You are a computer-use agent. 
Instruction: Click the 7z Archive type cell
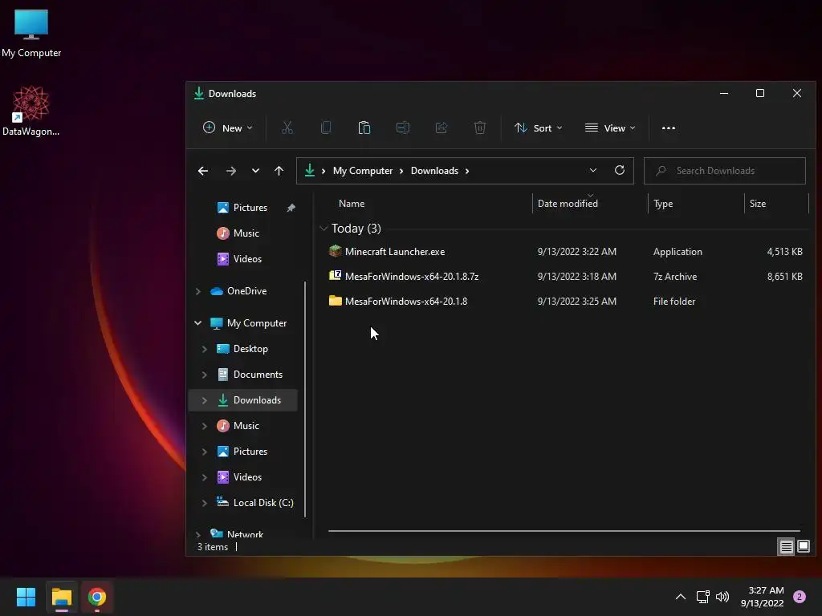(675, 276)
